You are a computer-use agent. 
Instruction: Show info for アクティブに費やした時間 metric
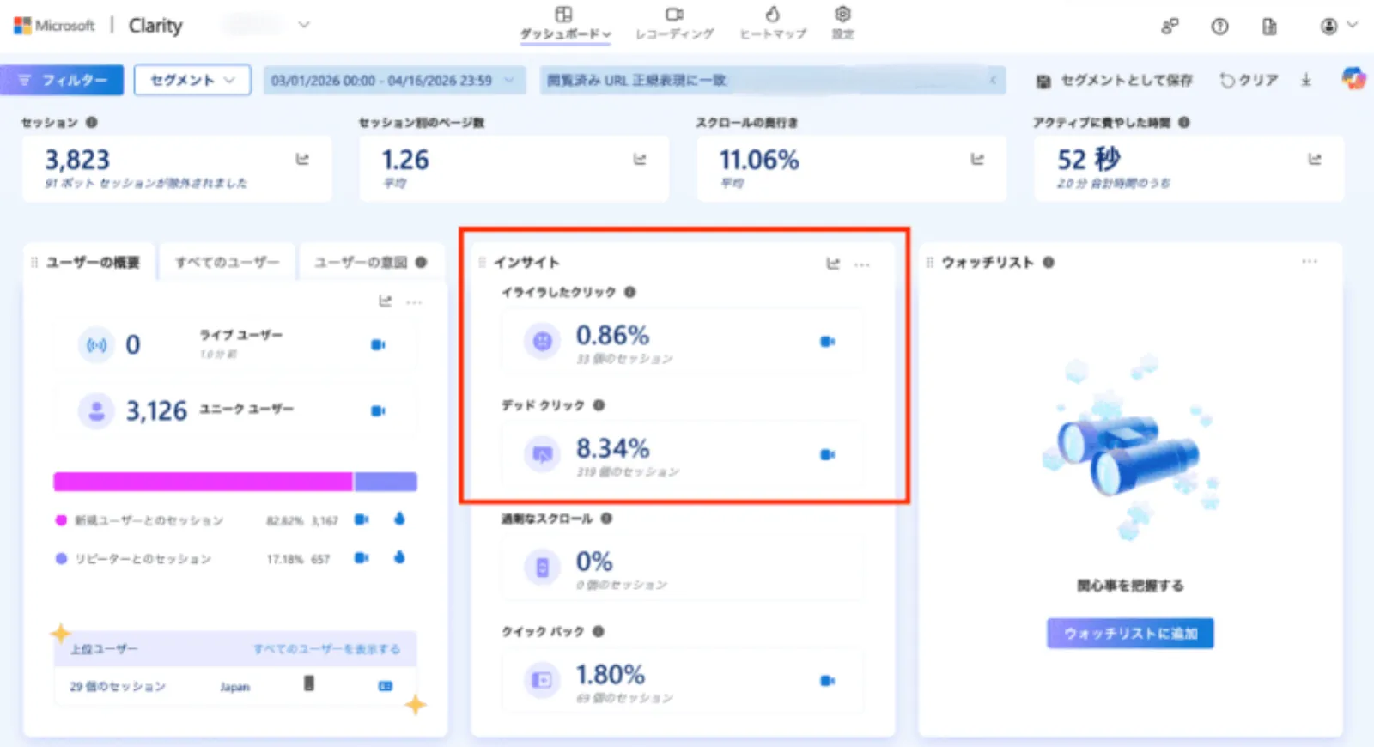[x=1184, y=122]
